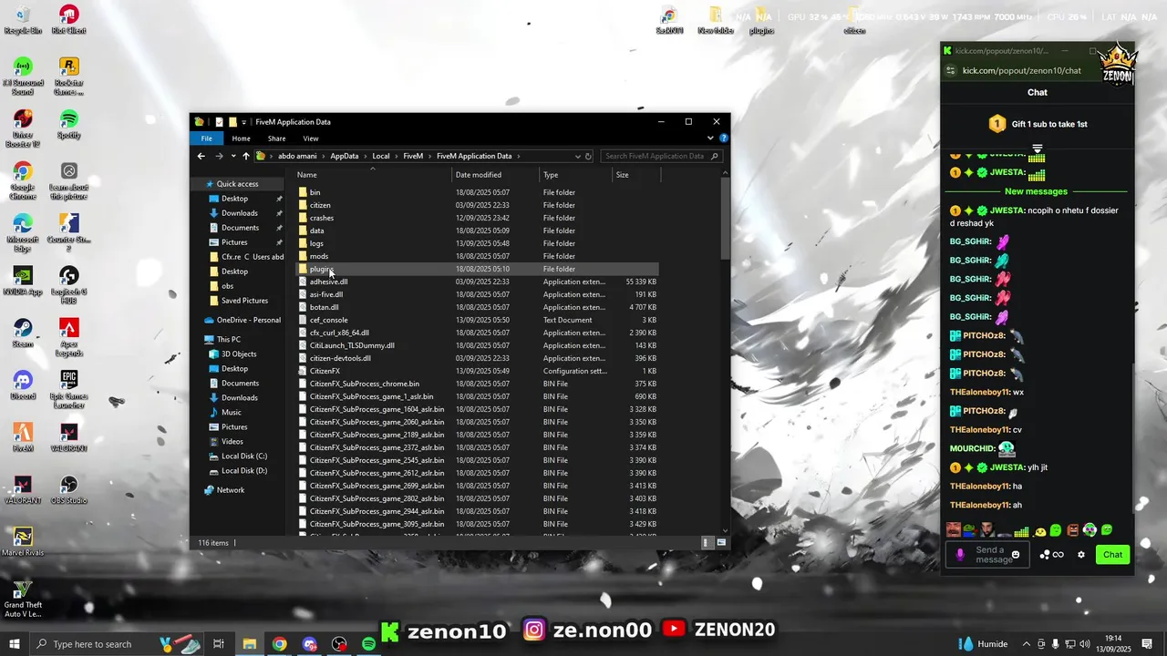Open the Discord desktop shortcut
This screenshot has width=1167, height=656.
[23, 384]
